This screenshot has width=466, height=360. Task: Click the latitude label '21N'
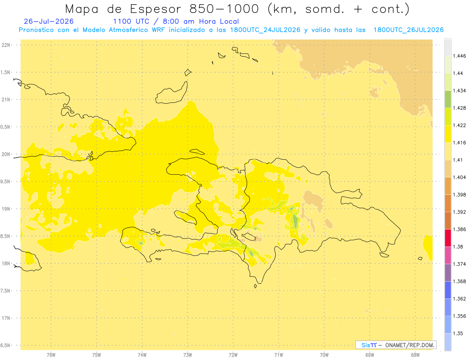pos(7,99)
